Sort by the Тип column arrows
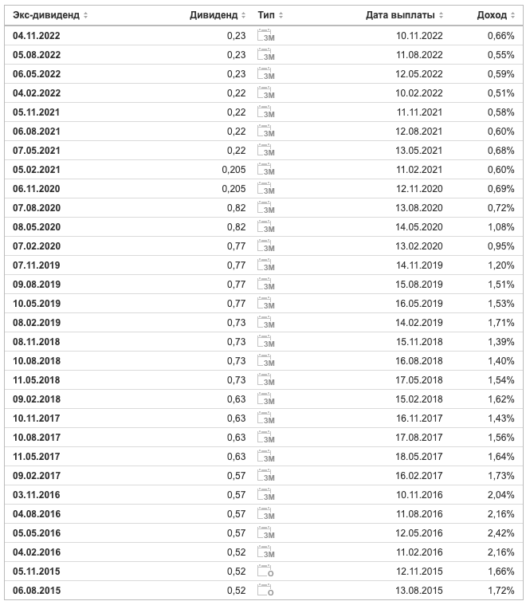This screenshot has height=605, width=526. click(281, 15)
